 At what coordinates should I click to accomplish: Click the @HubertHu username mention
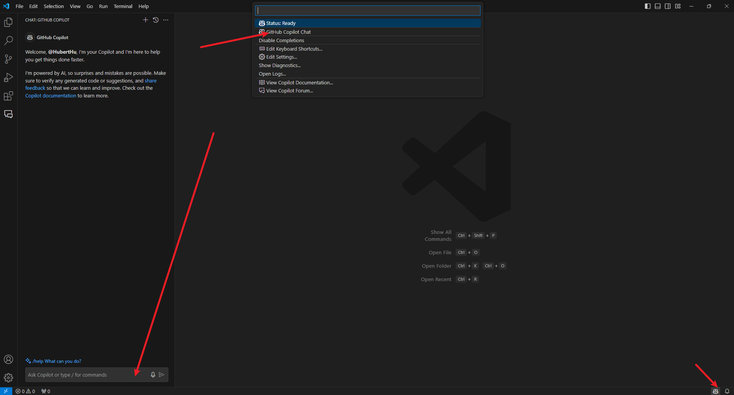pyautogui.click(x=62, y=52)
